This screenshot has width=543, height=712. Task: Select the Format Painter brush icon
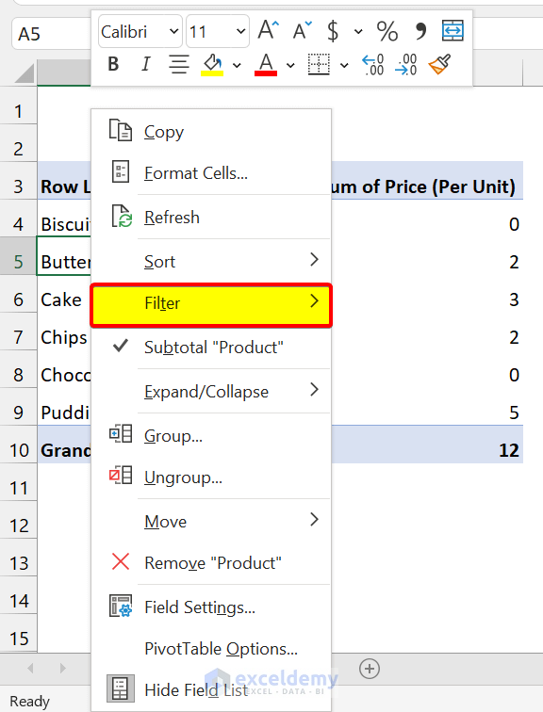pyautogui.click(x=439, y=64)
